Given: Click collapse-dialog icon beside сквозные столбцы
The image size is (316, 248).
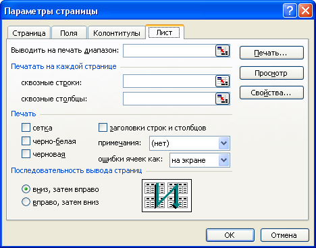Looking at the screenshot, I should point(222,99).
